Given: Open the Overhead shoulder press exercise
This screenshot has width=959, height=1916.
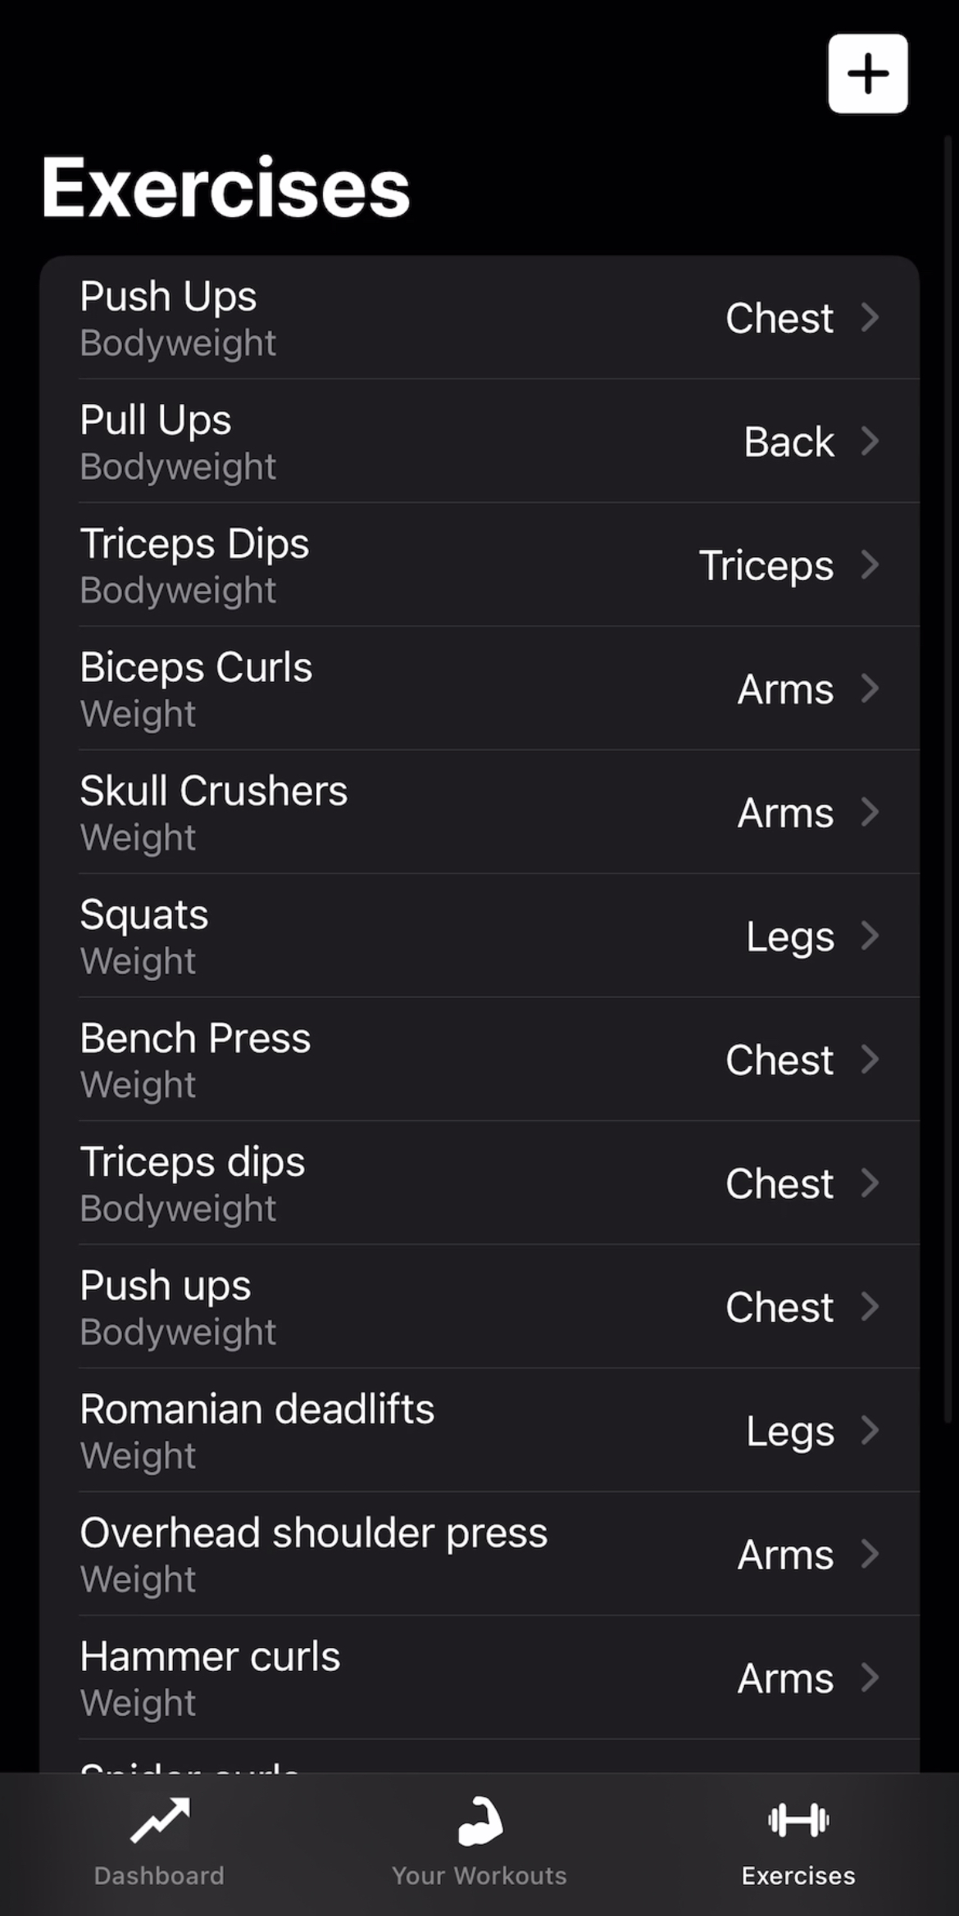Looking at the screenshot, I should 410,1554.
